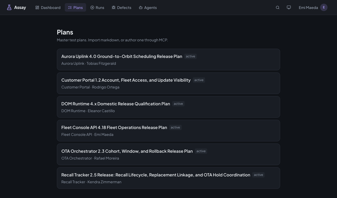Open OTA Orchestrator 2.3 Cohort plan
Image resolution: width=337 pixels, height=198 pixels.
(x=168, y=154)
